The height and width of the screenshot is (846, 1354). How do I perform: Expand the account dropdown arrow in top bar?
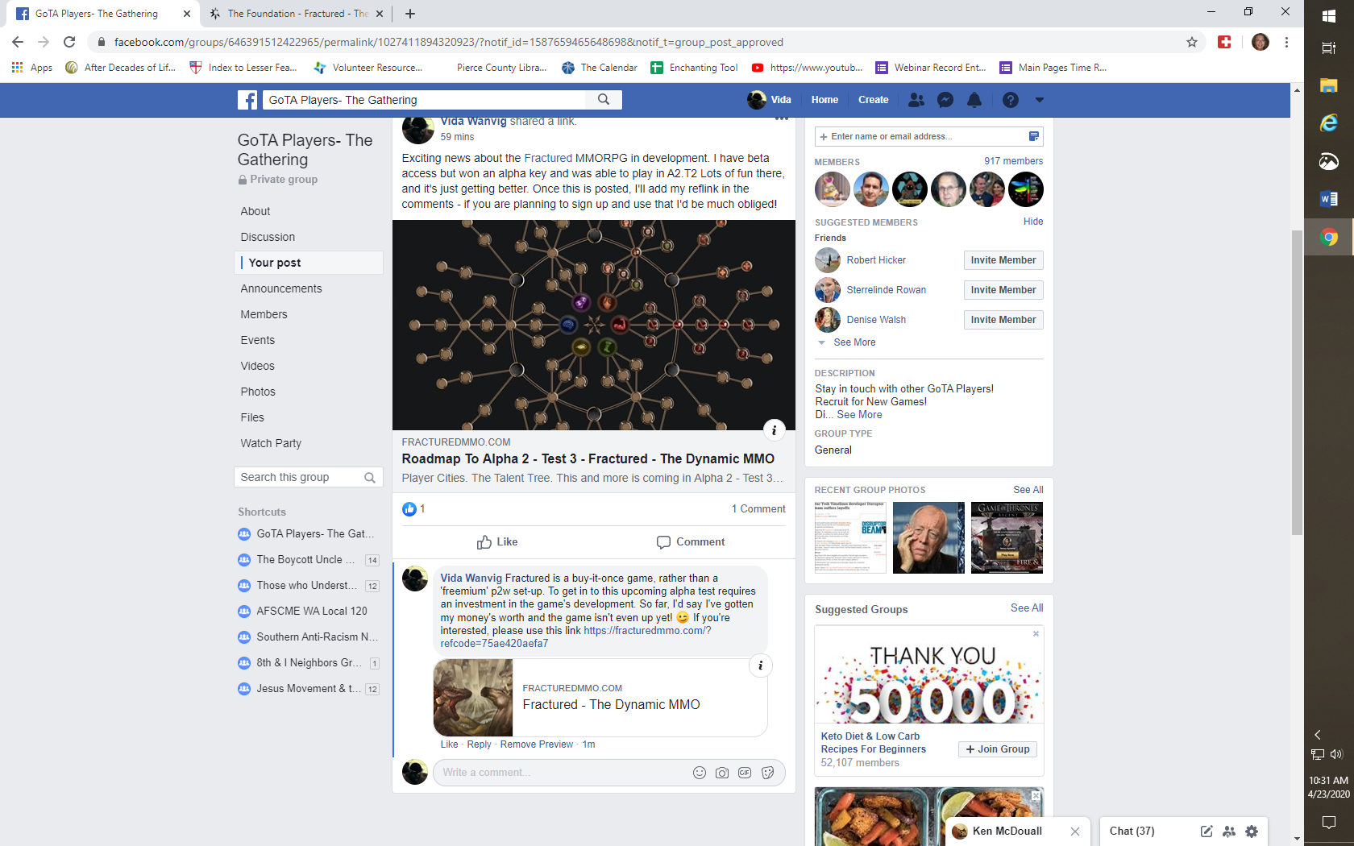[x=1040, y=100]
